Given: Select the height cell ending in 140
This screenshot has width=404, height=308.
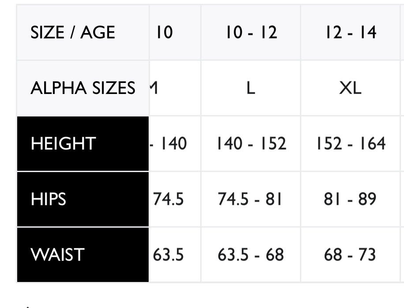Looking at the screenshot, I should point(169,144).
